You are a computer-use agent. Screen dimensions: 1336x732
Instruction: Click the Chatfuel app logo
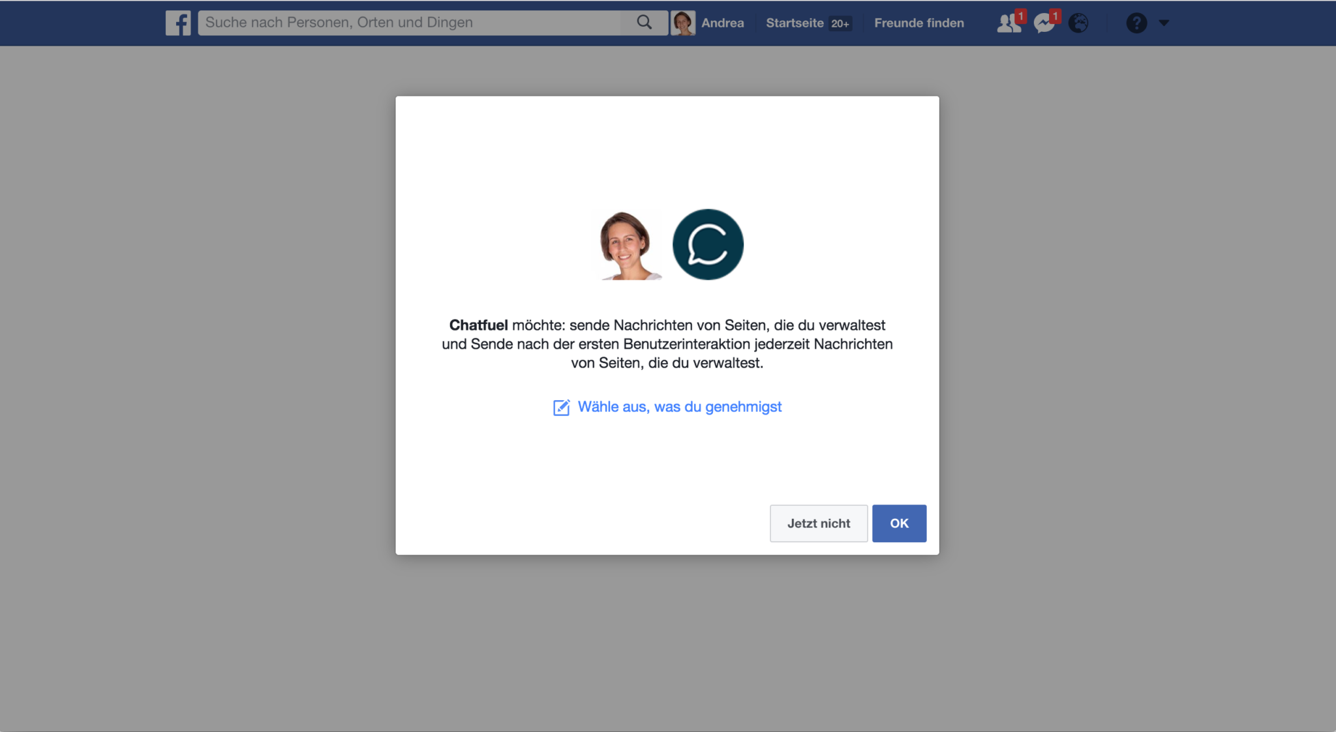tap(708, 244)
